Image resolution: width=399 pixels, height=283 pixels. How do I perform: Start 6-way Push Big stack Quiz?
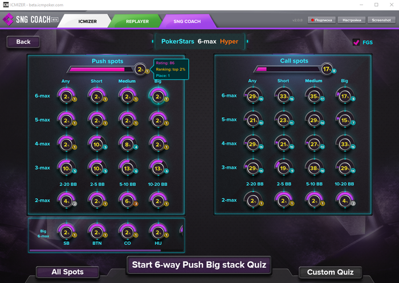click(199, 265)
